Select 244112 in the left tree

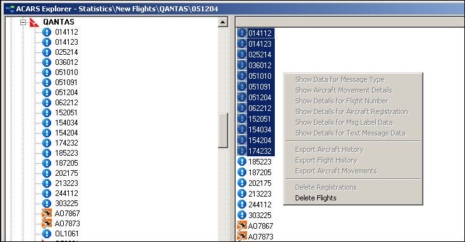(x=66, y=193)
